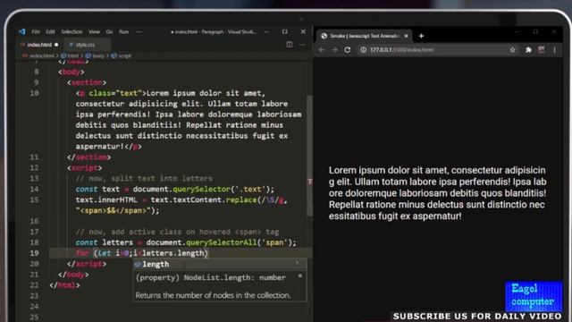Click the browser forward arrow
The width and height of the screenshot is (572, 322).
point(334,50)
